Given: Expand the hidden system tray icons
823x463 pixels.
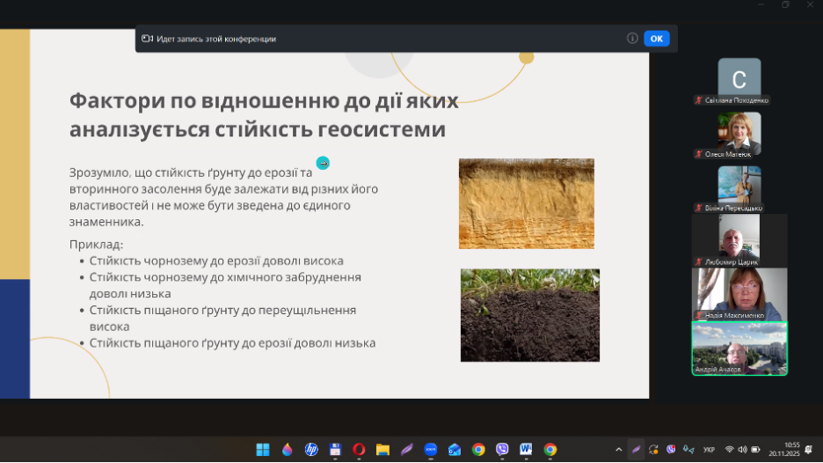Looking at the screenshot, I should [x=618, y=450].
